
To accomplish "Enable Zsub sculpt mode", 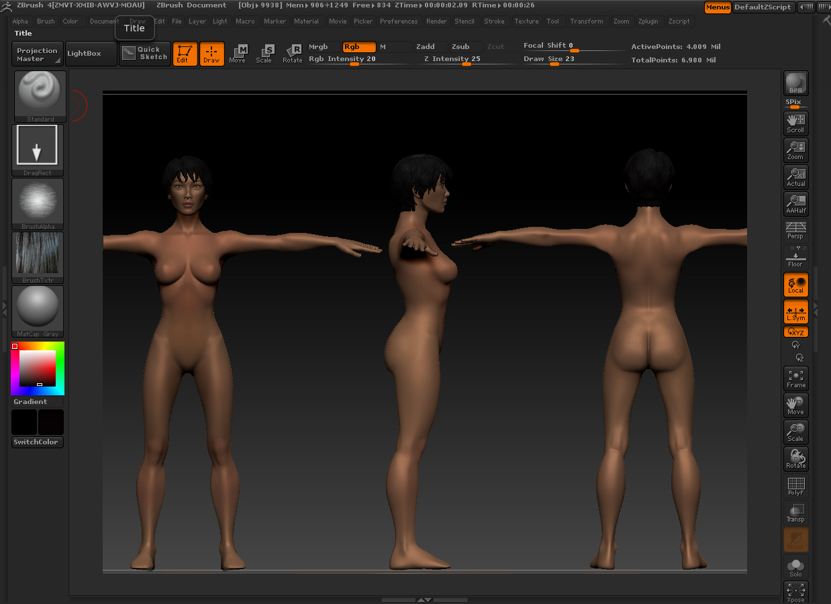I will 466,47.
